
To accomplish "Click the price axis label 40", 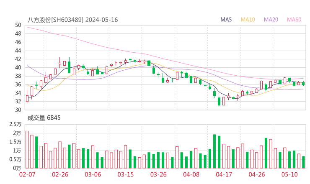I will [18, 67].
